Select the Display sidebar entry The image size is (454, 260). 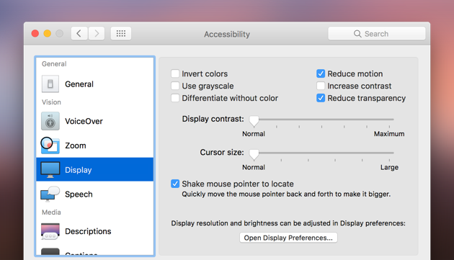(x=94, y=170)
